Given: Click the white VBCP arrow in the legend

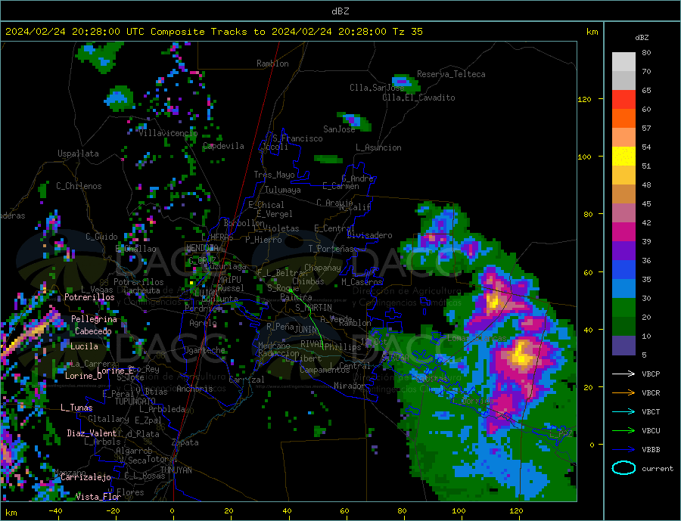Looking at the screenshot, I should 623,374.
